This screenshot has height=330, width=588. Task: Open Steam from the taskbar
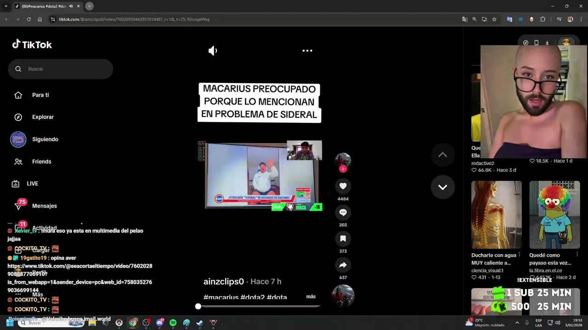click(x=199, y=323)
